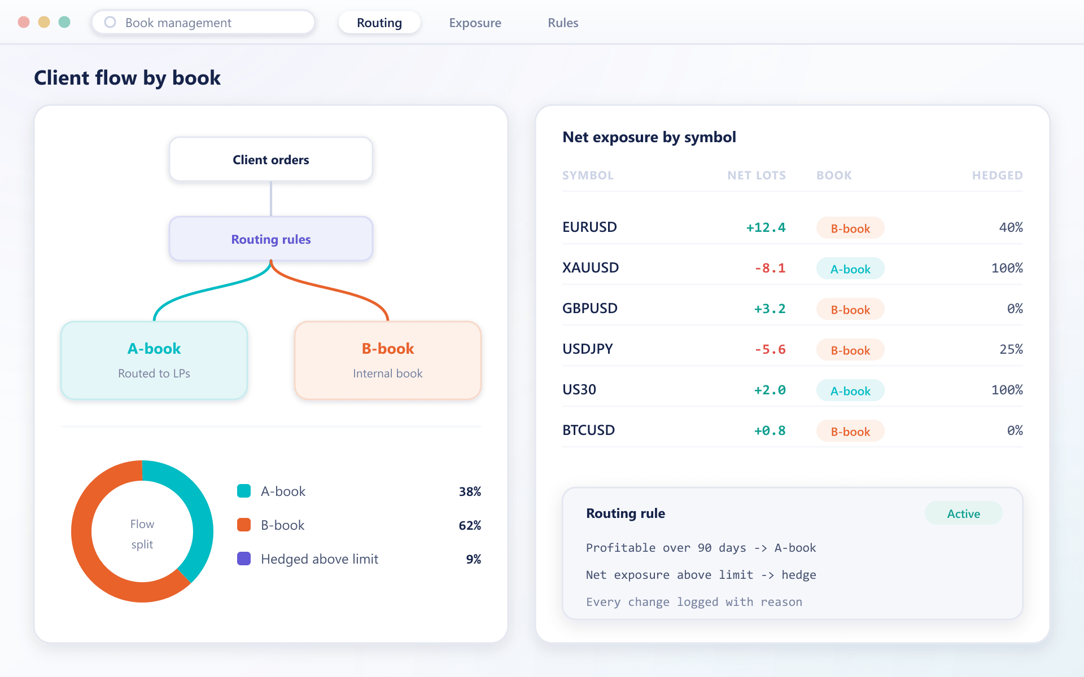Click the Net exposure by symbol heading

(649, 137)
